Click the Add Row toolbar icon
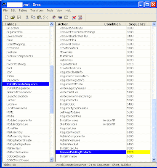 (x=60, y=17)
